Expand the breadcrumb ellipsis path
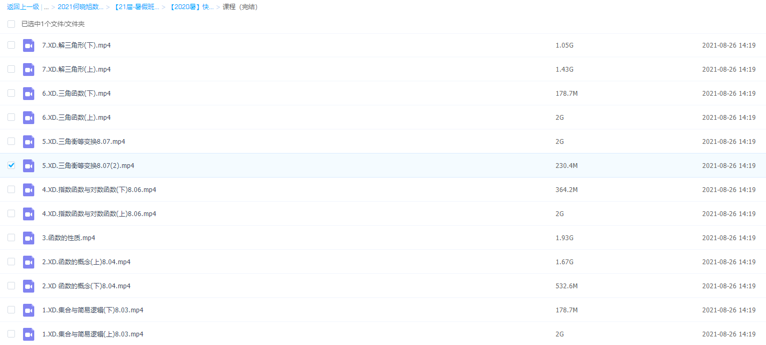 [x=47, y=7]
